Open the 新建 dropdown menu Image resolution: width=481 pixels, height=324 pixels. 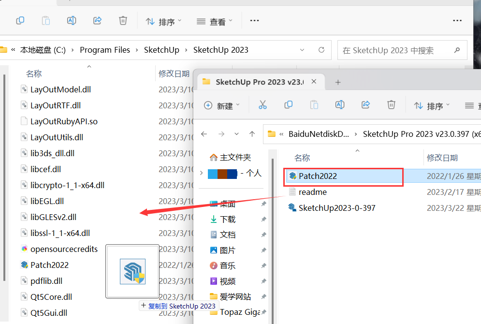[x=221, y=105]
